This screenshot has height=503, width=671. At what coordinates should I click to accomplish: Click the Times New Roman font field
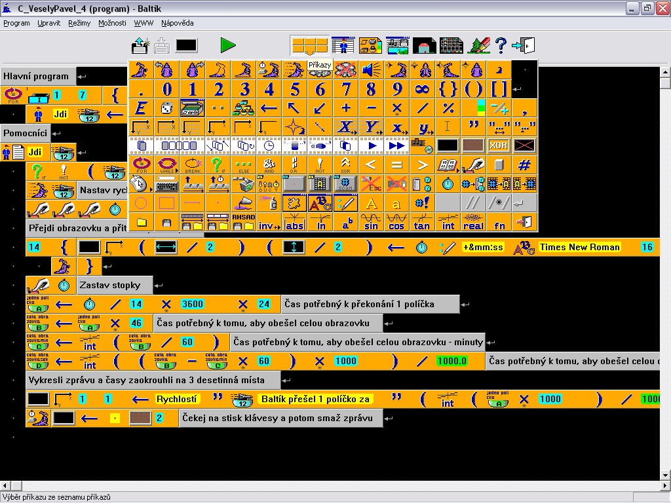tap(579, 248)
